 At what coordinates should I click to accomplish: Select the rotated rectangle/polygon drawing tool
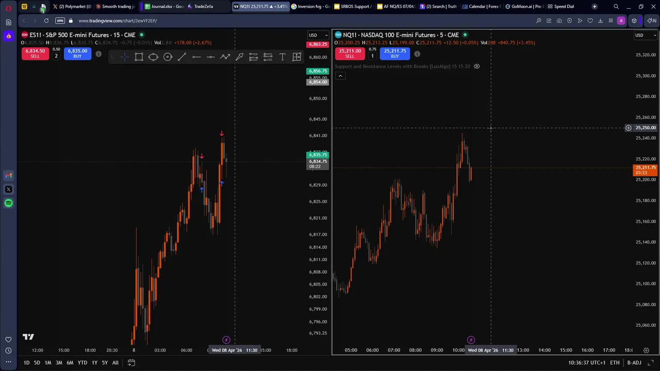tap(153, 57)
